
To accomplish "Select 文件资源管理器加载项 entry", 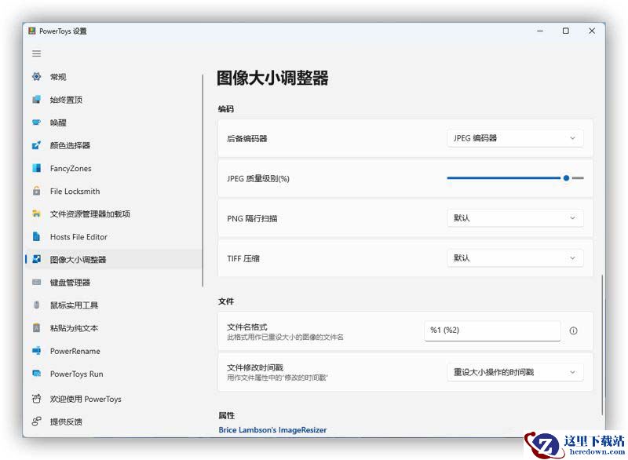I will pyautogui.click(x=115, y=214).
